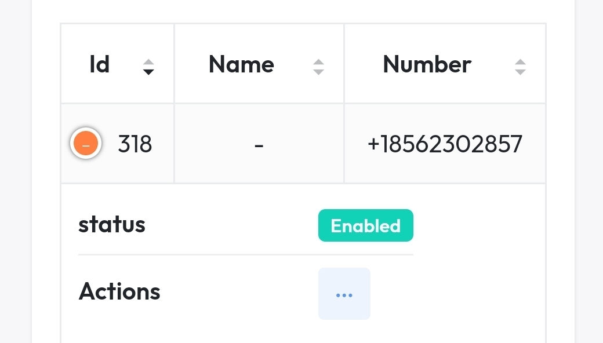Image resolution: width=603 pixels, height=343 pixels.
Task: Select the 318 id value
Action: 135,144
